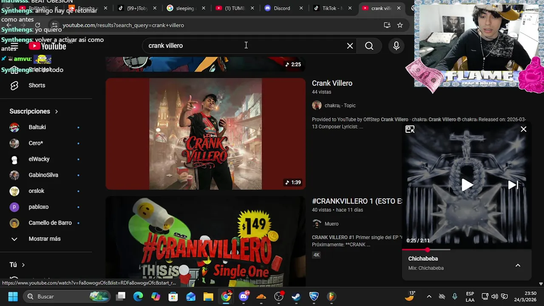Switch to the TikTok - M tab
This screenshot has width=544, height=306.
point(331,8)
